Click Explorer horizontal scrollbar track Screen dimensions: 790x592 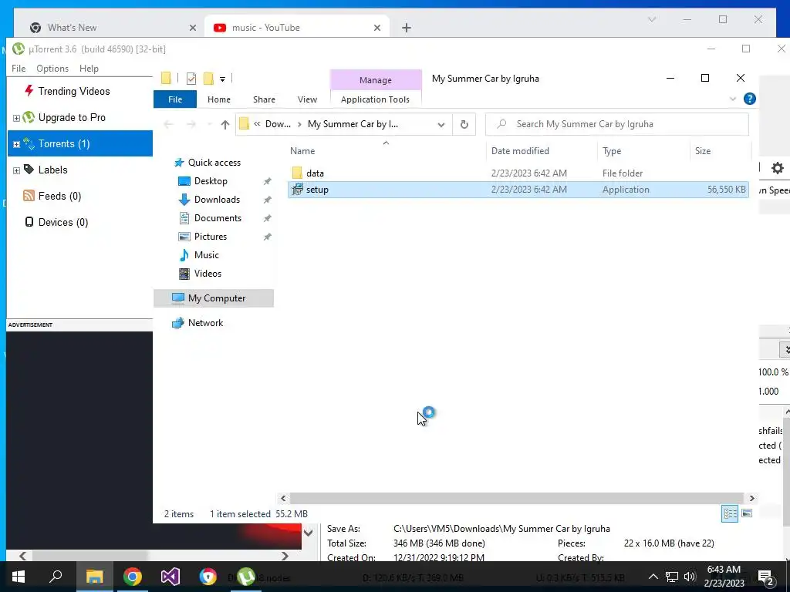[517, 498]
